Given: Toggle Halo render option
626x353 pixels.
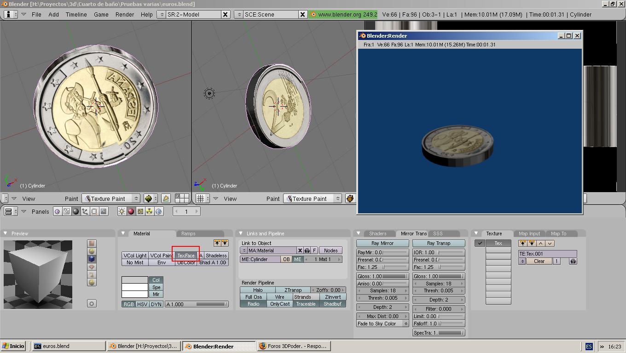Looking at the screenshot, I should tap(258, 290).
